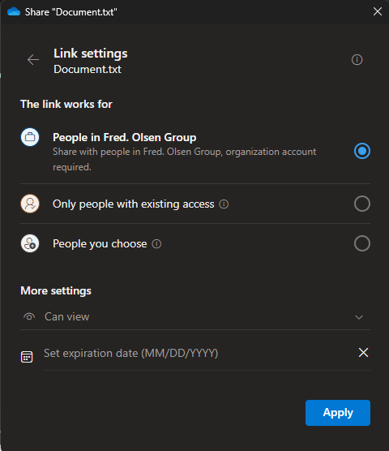This screenshot has height=451, width=389.
Task: Click the eye icon beside Can view
Action: [x=29, y=316]
